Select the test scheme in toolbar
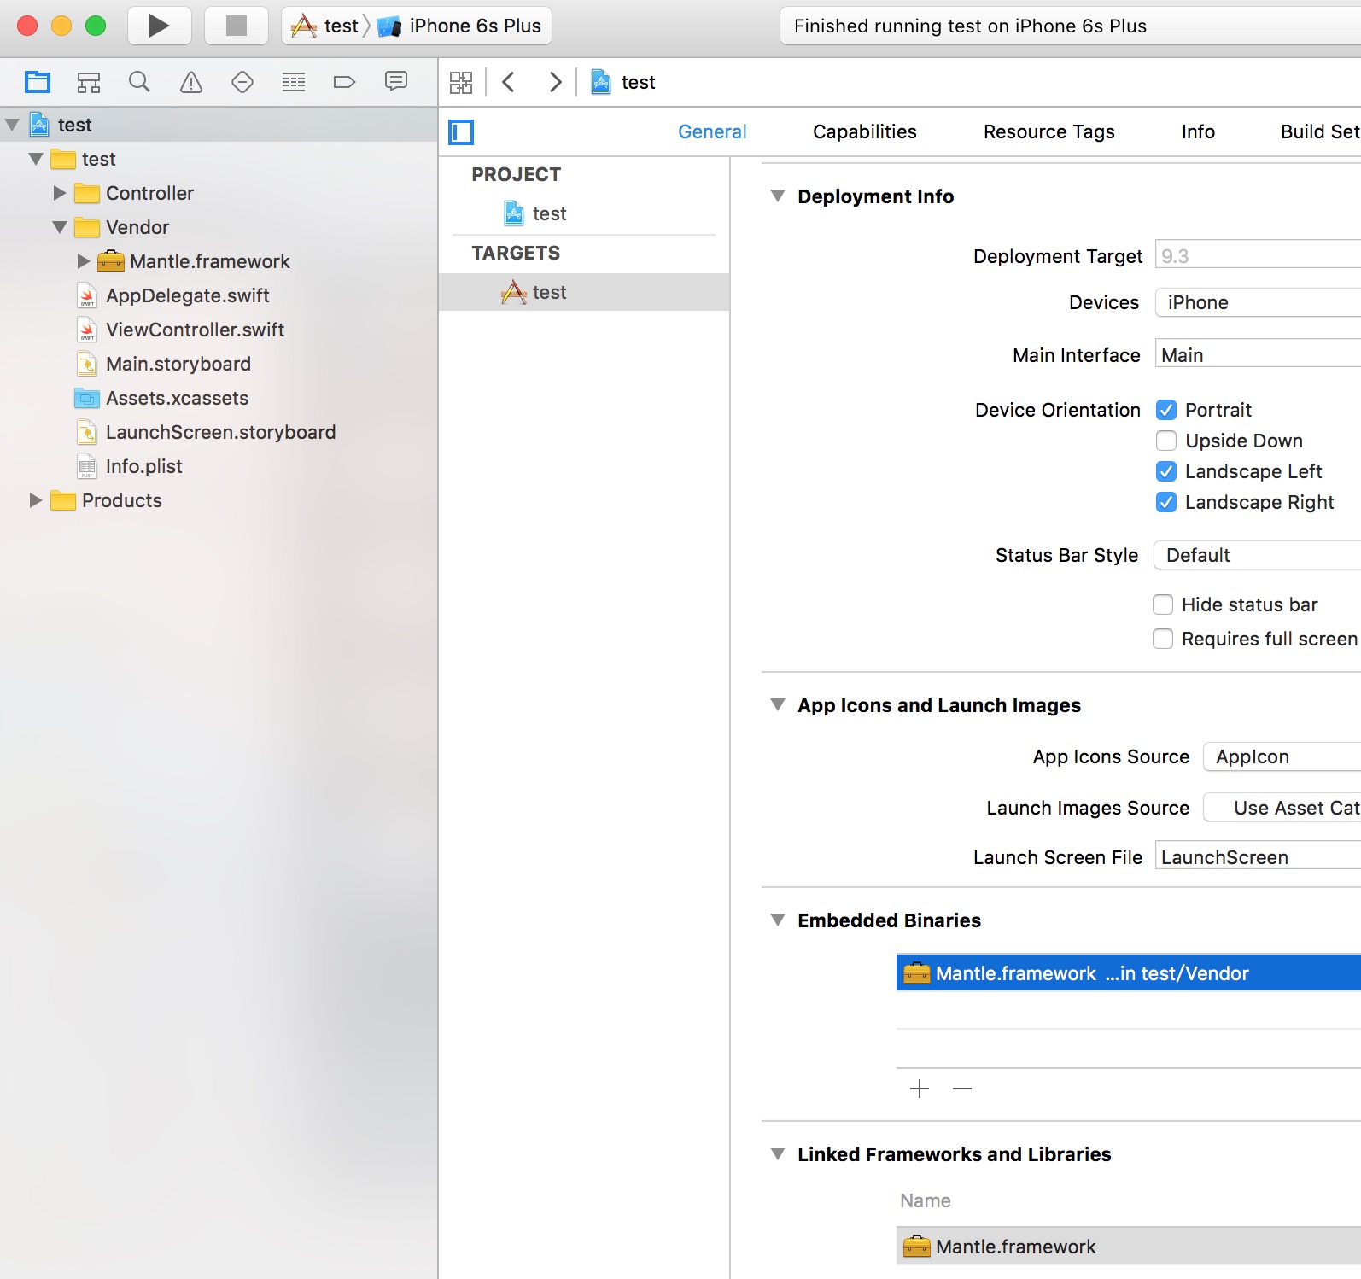This screenshot has height=1279, width=1361. pos(327,26)
